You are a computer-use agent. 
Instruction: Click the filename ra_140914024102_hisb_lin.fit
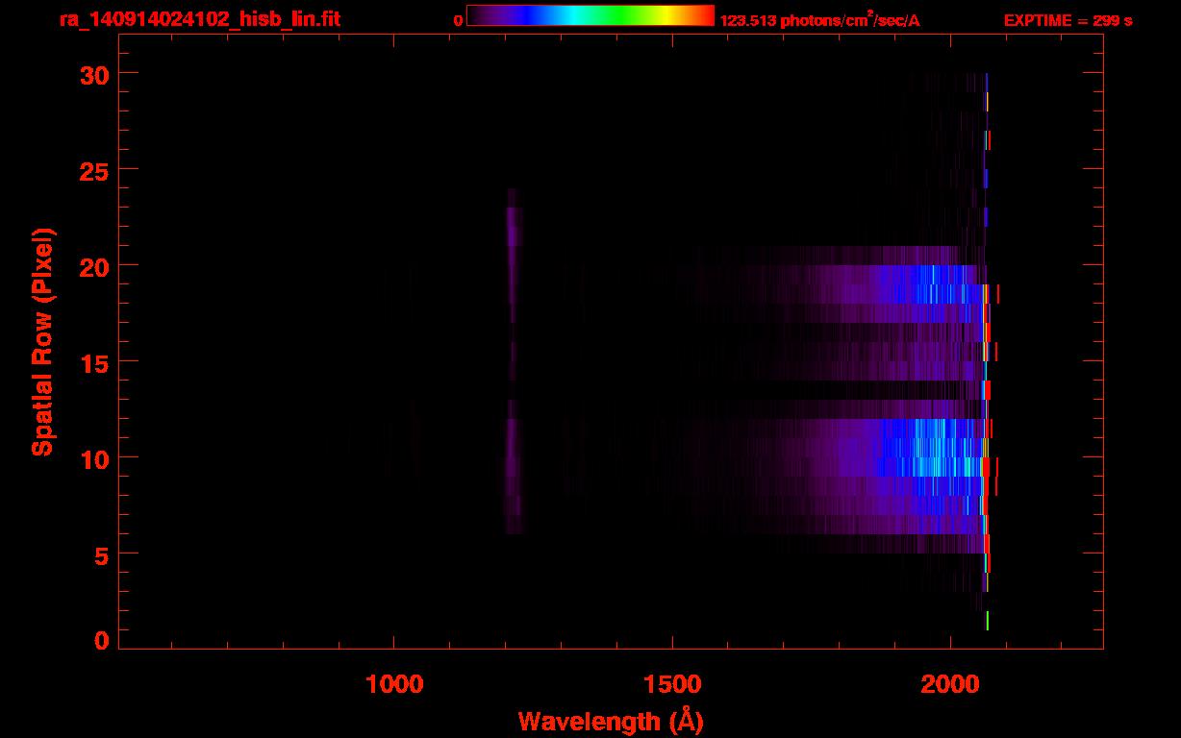(x=199, y=18)
